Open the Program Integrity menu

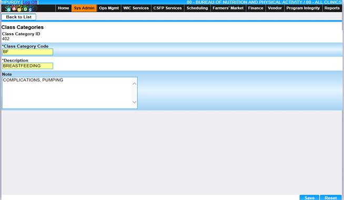coord(303,8)
